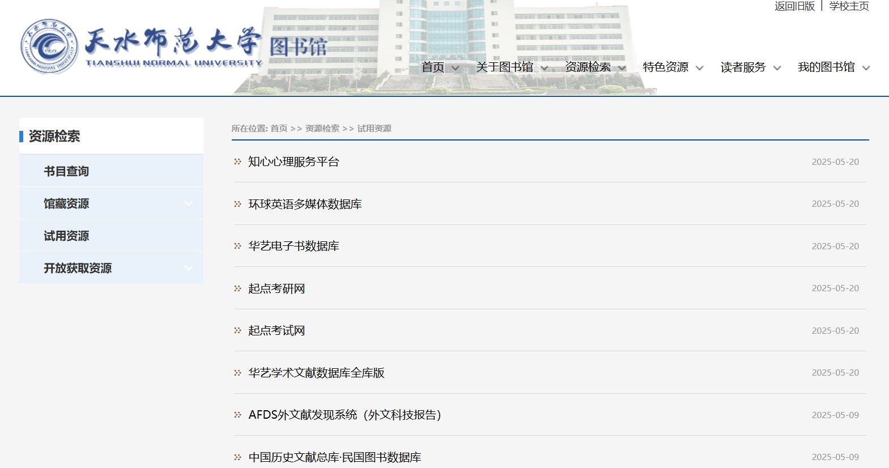
Task: Open the 华艺电子书数据库 entry
Action: (294, 246)
